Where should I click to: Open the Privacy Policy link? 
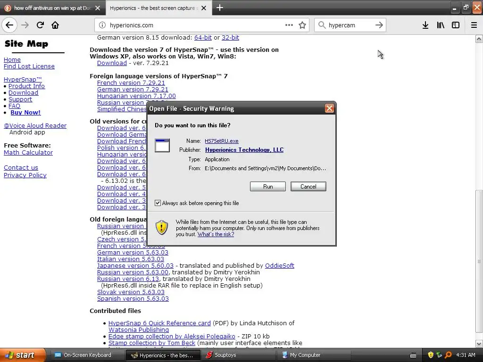coord(25,175)
